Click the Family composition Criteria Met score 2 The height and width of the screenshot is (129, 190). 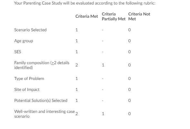pyautogui.click(x=77, y=65)
